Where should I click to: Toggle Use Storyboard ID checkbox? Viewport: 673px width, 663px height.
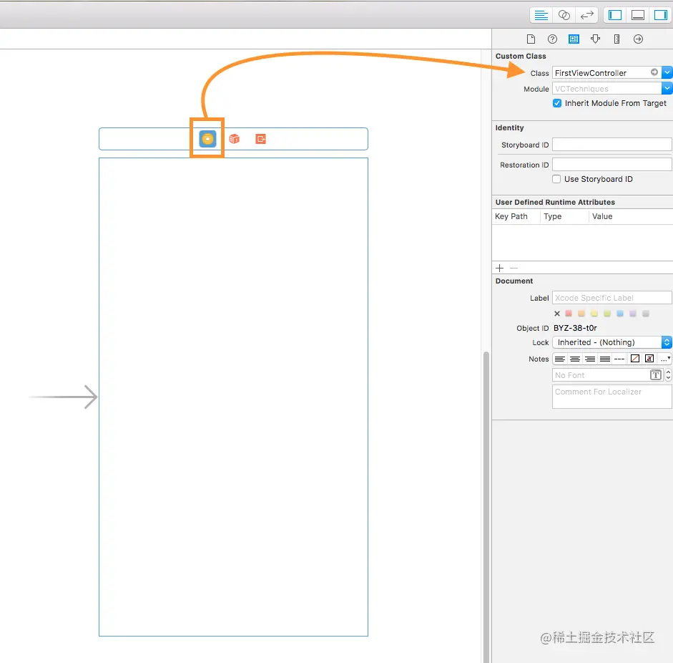pyautogui.click(x=556, y=179)
